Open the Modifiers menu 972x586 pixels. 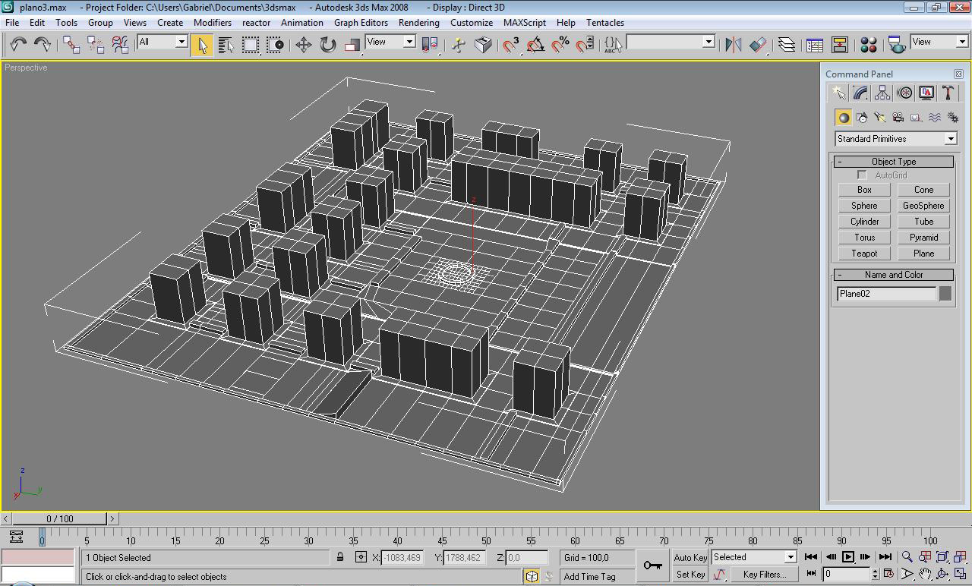[x=213, y=23]
